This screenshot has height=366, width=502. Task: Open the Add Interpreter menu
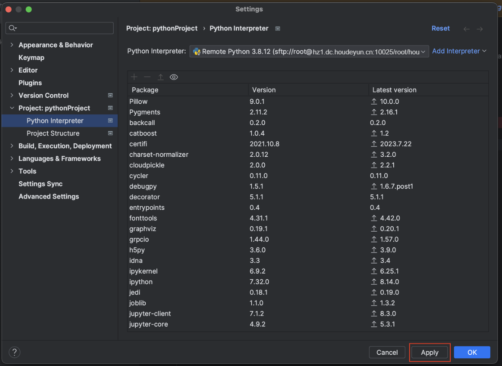coord(459,51)
